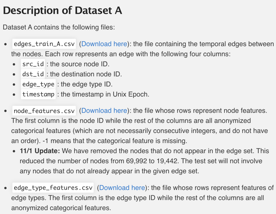Image resolution: width=276 pixels, height=214 pixels.
Task: Click "the source node ID" description text
Action: point(80,64)
